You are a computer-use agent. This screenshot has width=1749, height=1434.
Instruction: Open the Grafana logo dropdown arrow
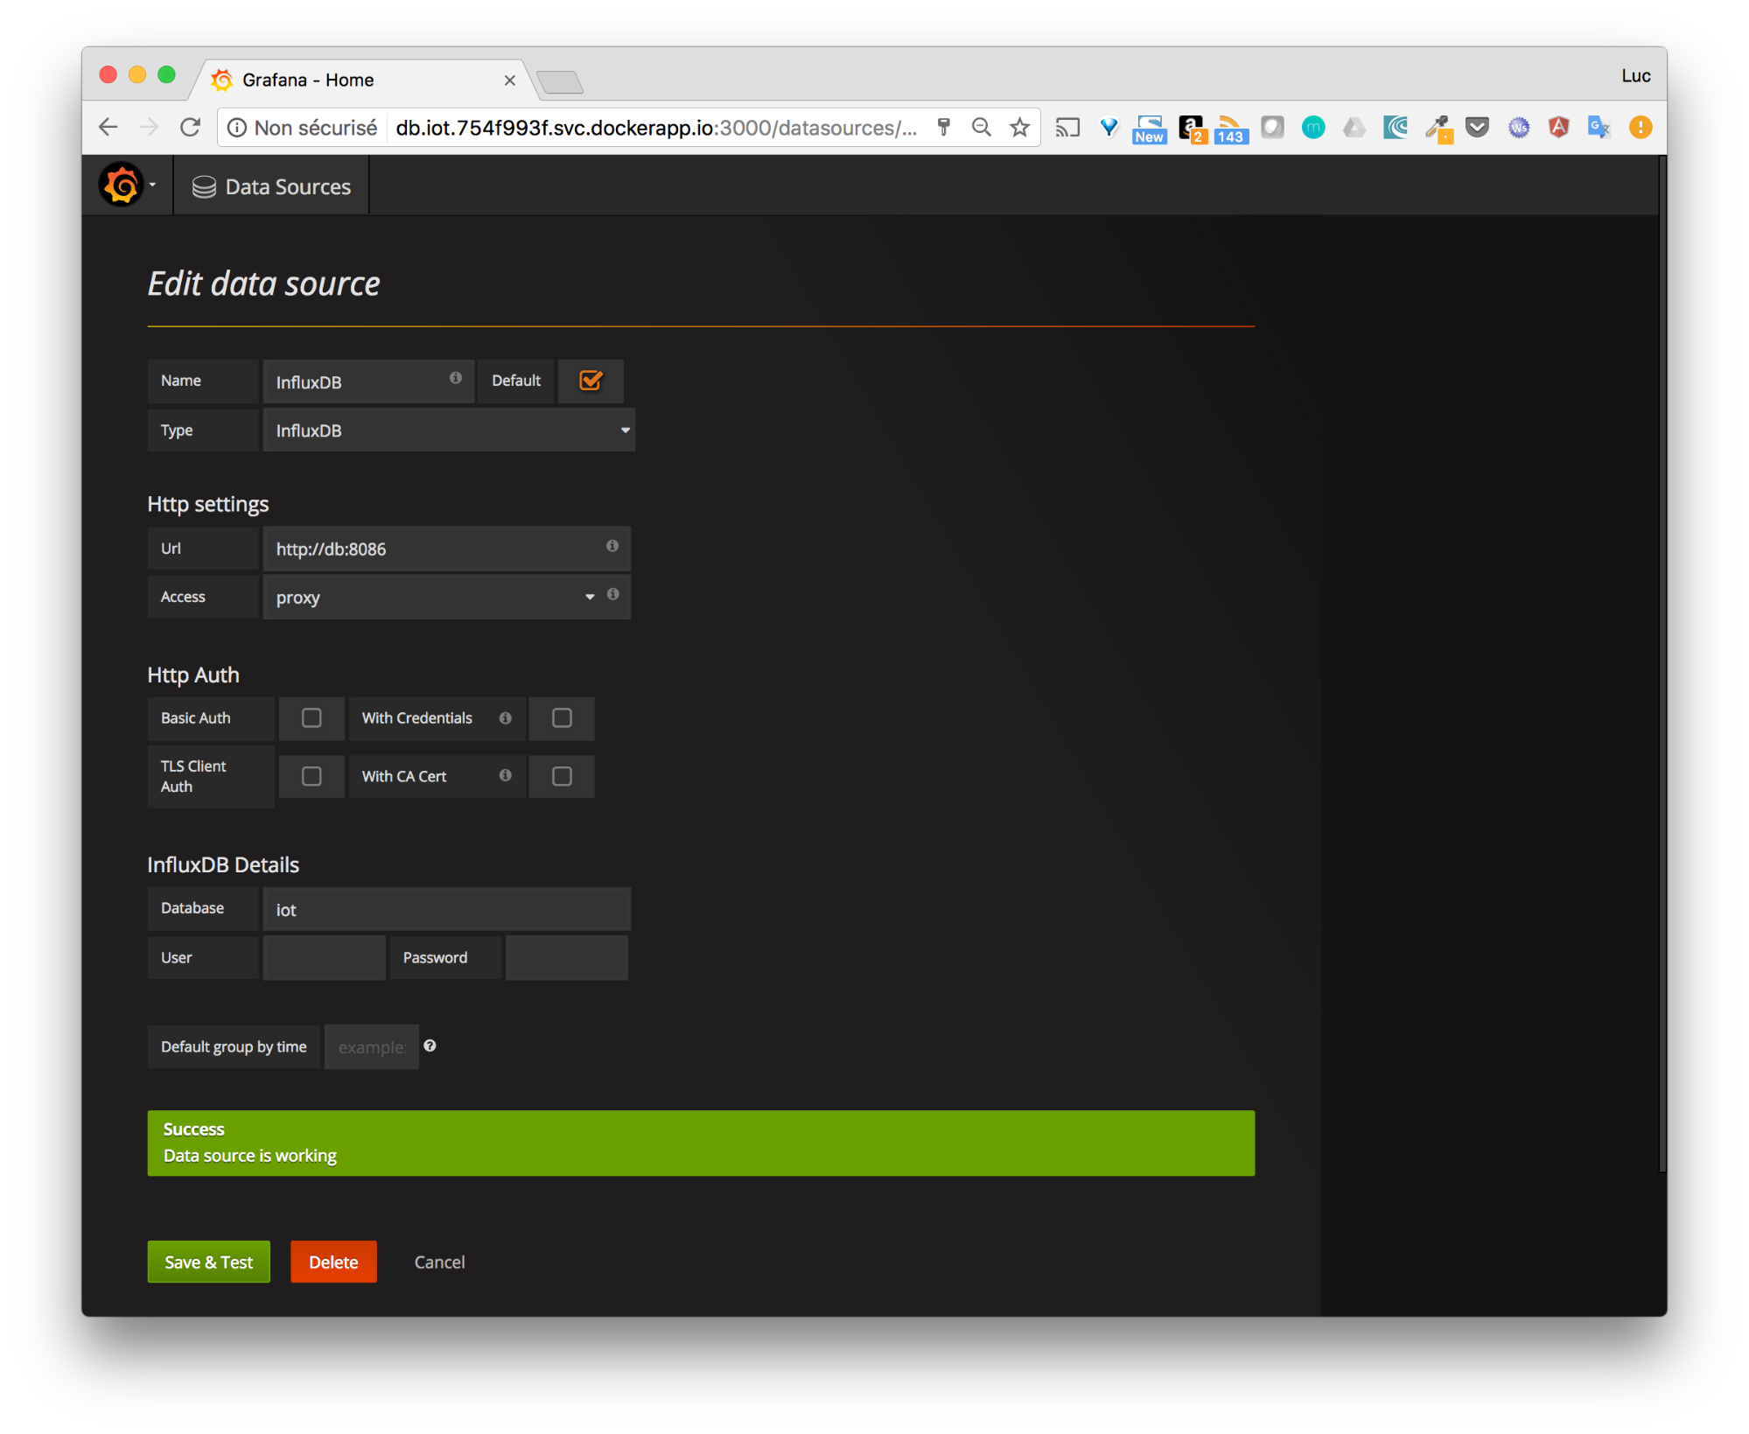coord(151,185)
